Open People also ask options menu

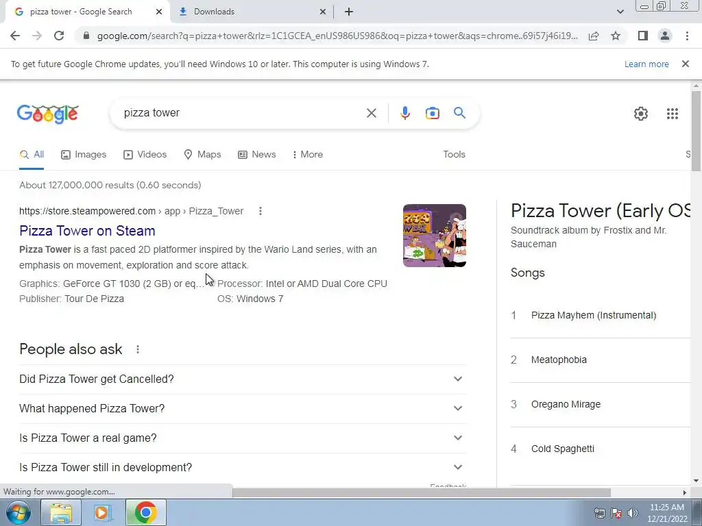[137, 349]
